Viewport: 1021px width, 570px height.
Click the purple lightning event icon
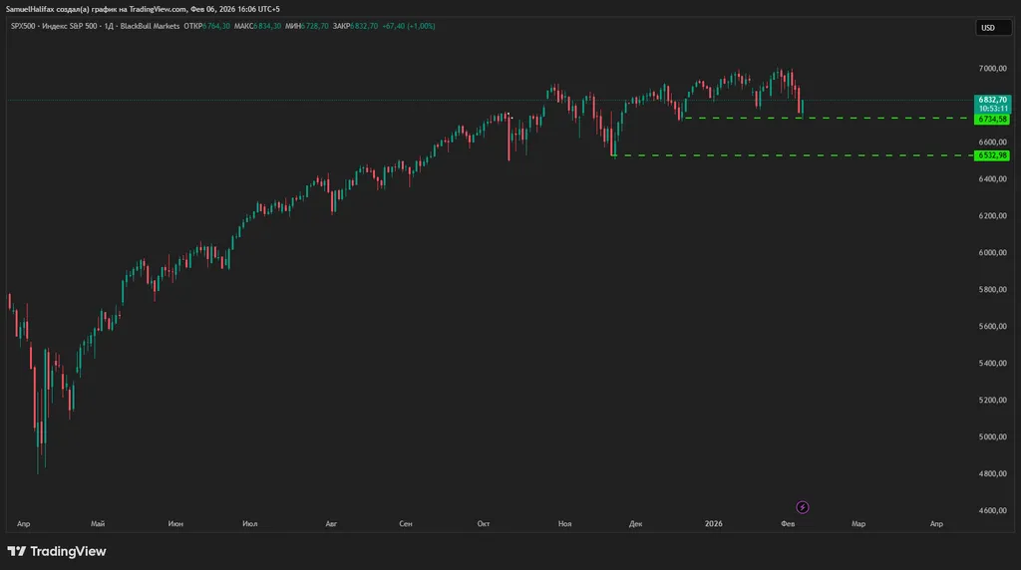click(x=803, y=507)
